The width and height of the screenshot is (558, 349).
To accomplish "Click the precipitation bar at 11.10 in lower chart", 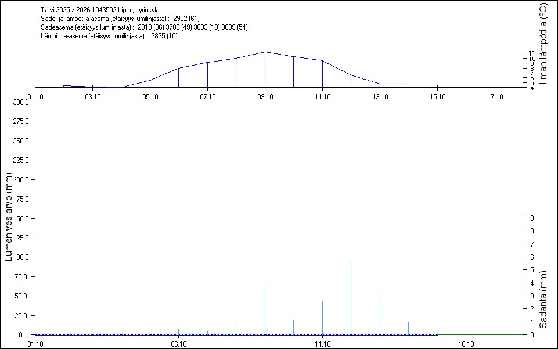I will click(x=322, y=316).
